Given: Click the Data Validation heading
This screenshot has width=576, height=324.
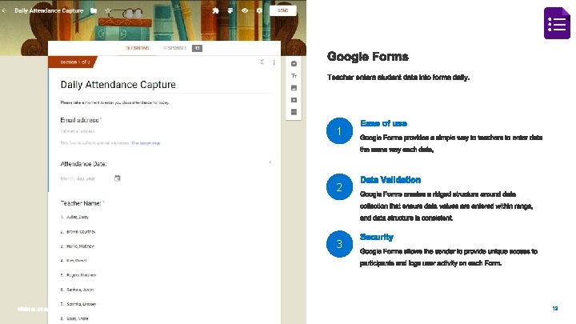Looking at the screenshot, I should [390, 180].
